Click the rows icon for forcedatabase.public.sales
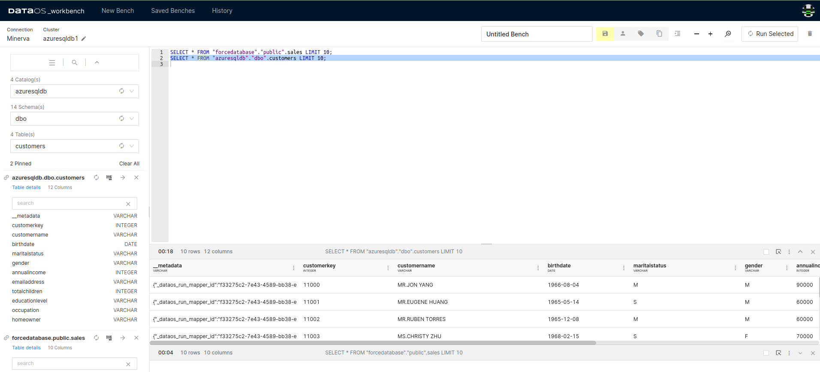 (x=109, y=338)
